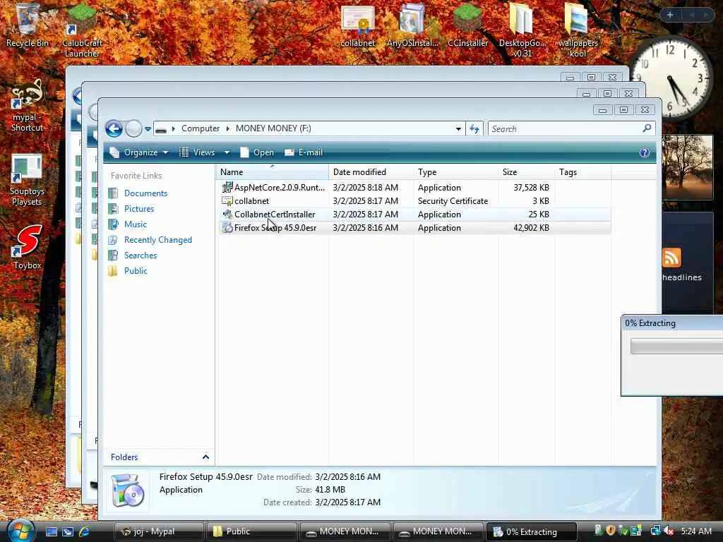The width and height of the screenshot is (723, 542).
Task: Click the search magnifier icon
Action: pos(647,128)
